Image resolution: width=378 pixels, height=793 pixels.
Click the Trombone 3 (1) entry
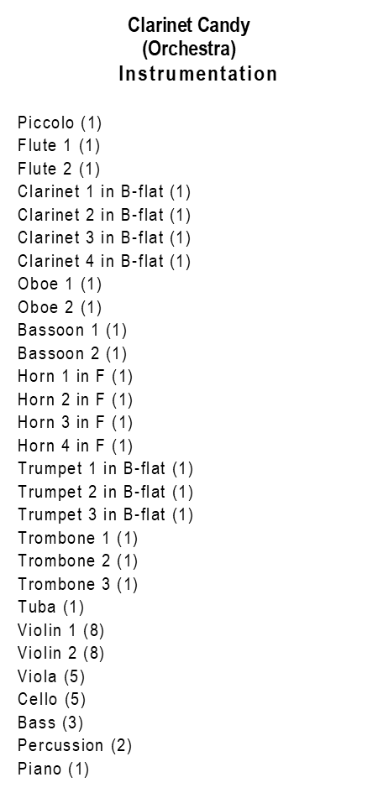[x=78, y=585]
